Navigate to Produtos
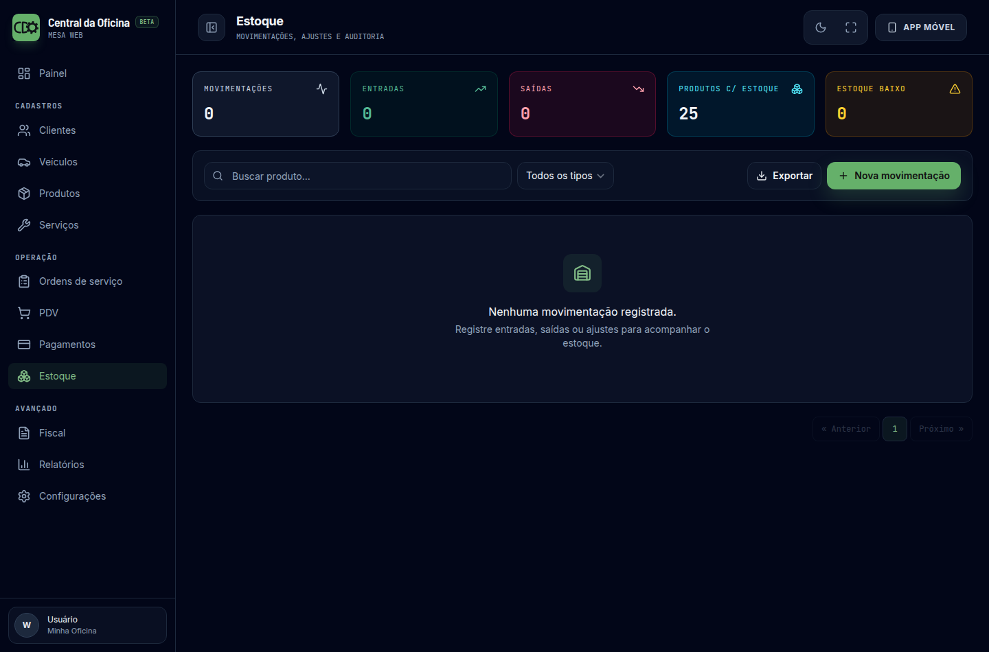989x652 pixels. coord(87,194)
